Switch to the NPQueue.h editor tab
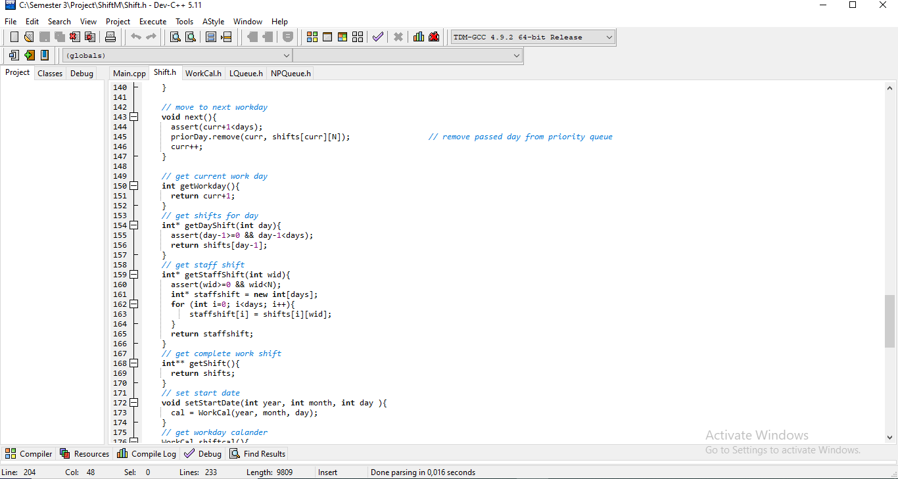This screenshot has height=479, width=898. coord(291,74)
